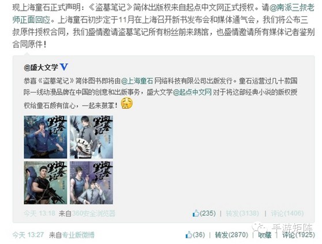
Task: Open 评论(1925) comments
Action: click(298, 235)
